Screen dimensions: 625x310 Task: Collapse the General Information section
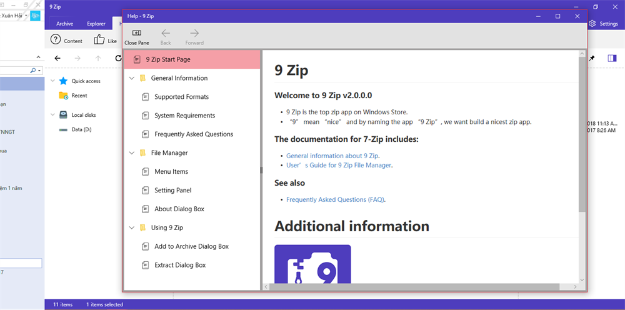tap(132, 78)
